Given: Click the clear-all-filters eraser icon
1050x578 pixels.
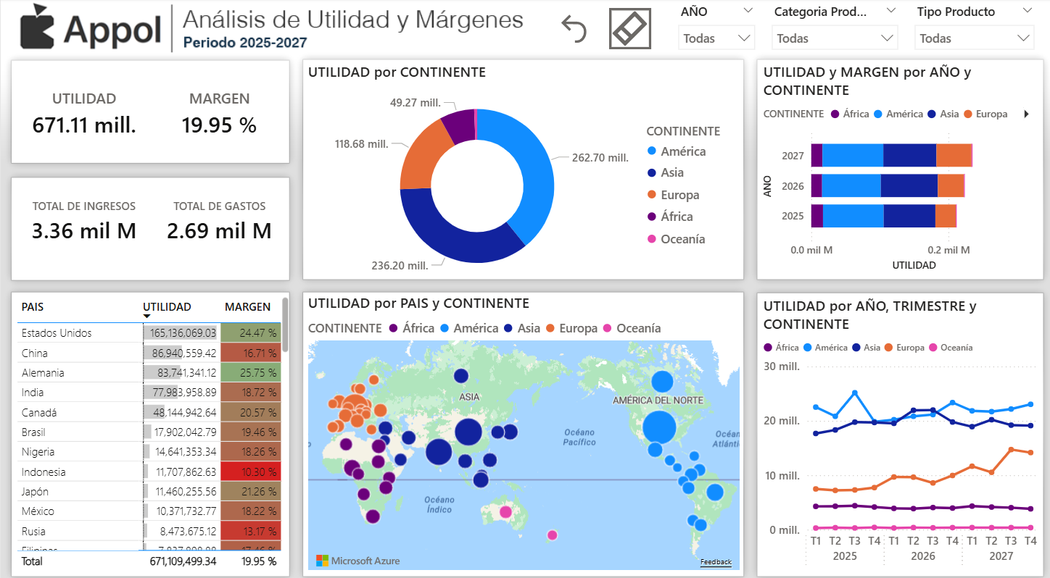Looking at the screenshot, I should coord(629,28).
